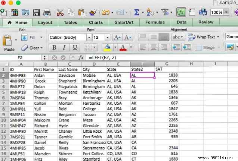Toggle align text right
Image resolution: width=238 pixels, height=161 pixels.
[164, 47]
